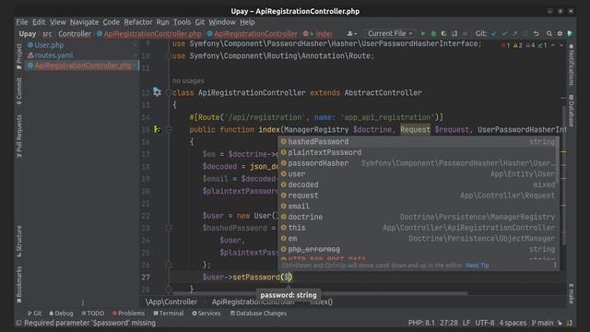Click the user account icon in toolbar
The height and width of the screenshot is (332, 590).
tap(352, 33)
